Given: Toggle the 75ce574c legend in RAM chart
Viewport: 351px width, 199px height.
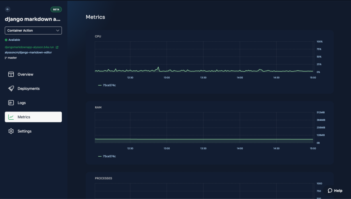Looking at the screenshot, I should pos(107,156).
